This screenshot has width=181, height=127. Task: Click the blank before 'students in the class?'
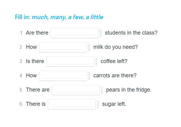pyautogui.click(x=75, y=33)
